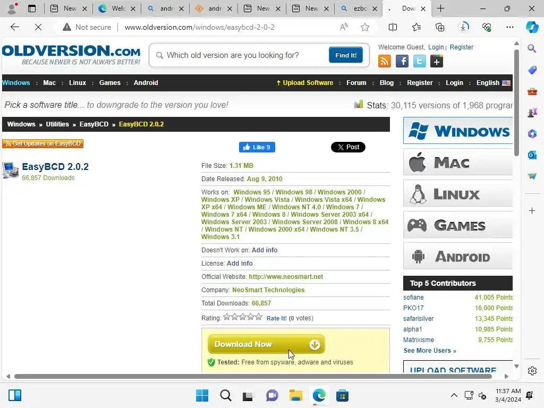This screenshot has width=544, height=408.
Task: Click the Download Now button
Action: tap(266, 344)
